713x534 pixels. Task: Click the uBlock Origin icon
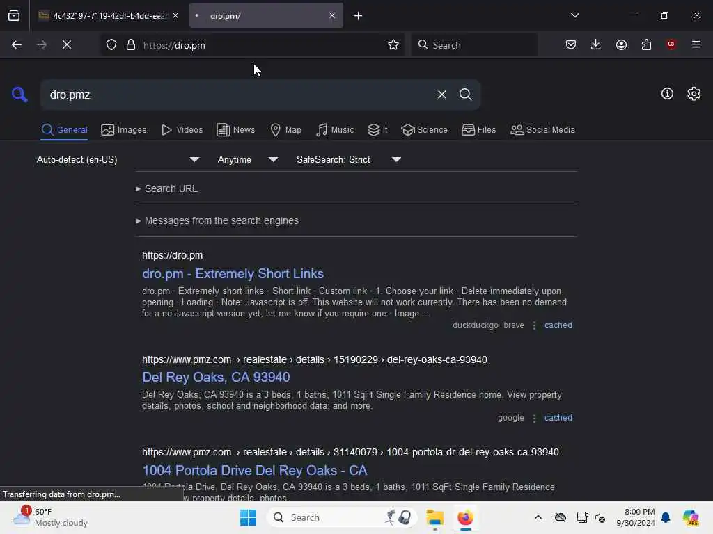(x=671, y=44)
